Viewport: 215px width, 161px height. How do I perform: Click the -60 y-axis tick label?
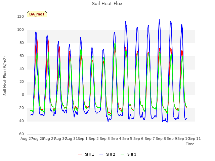click(x=21, y=134)
